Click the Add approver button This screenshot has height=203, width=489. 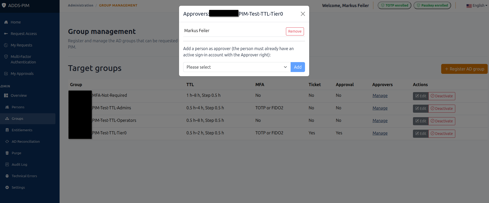(x=298, y=67)
